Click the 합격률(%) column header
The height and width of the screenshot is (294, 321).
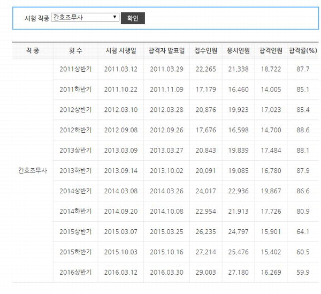303,50
